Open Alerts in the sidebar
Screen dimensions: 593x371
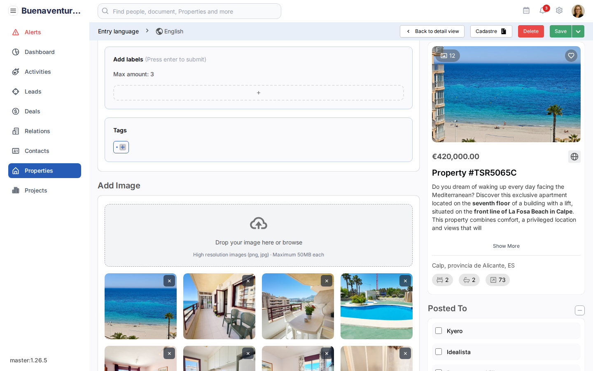[x=44, y=32]
